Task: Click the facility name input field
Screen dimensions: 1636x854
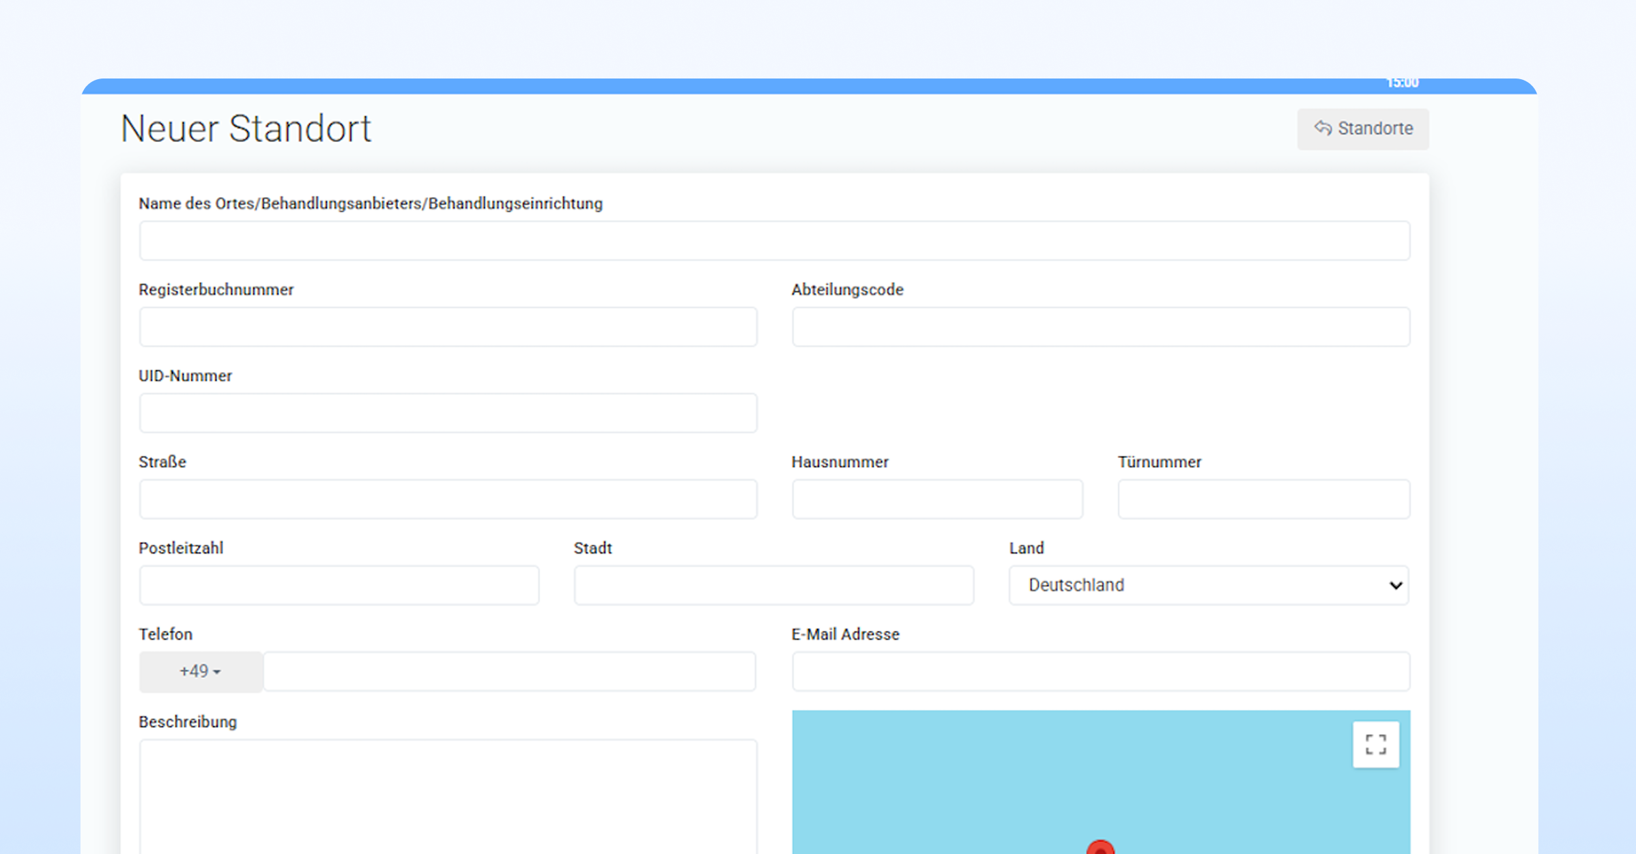Action: click(x=774, y=240)
